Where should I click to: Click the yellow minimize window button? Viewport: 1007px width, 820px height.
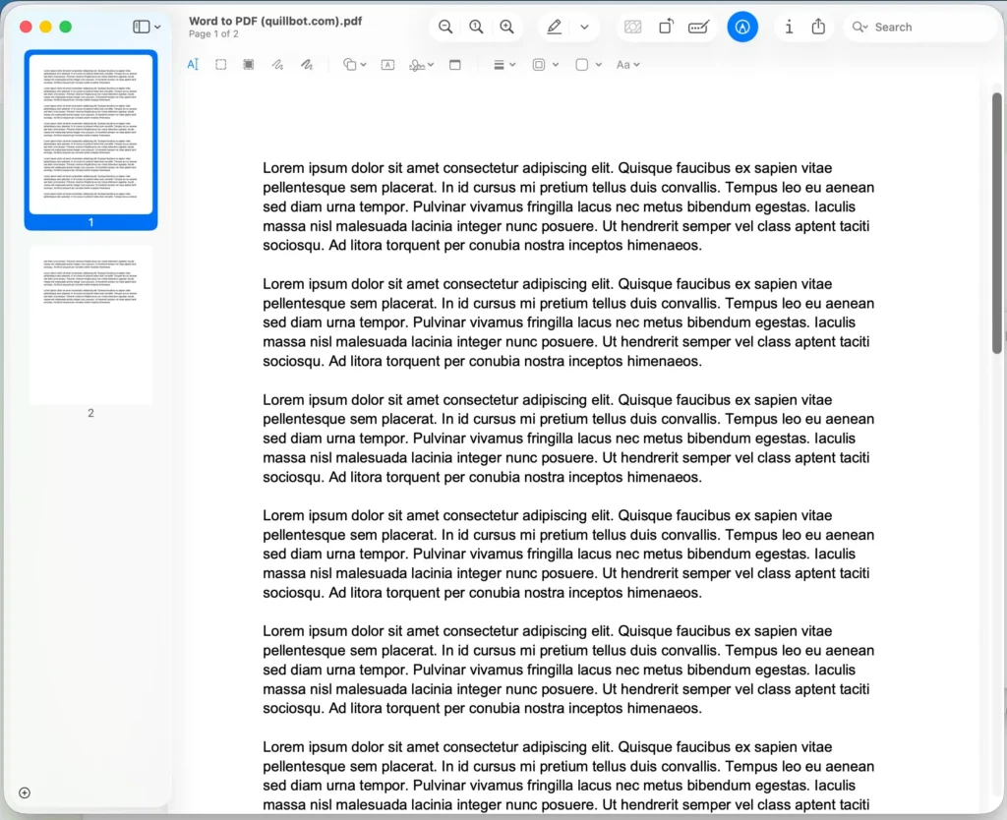click(x=45, y=27)
